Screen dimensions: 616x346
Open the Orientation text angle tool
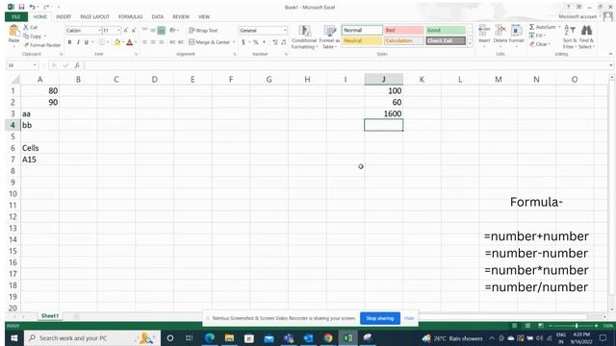[172, 30]
